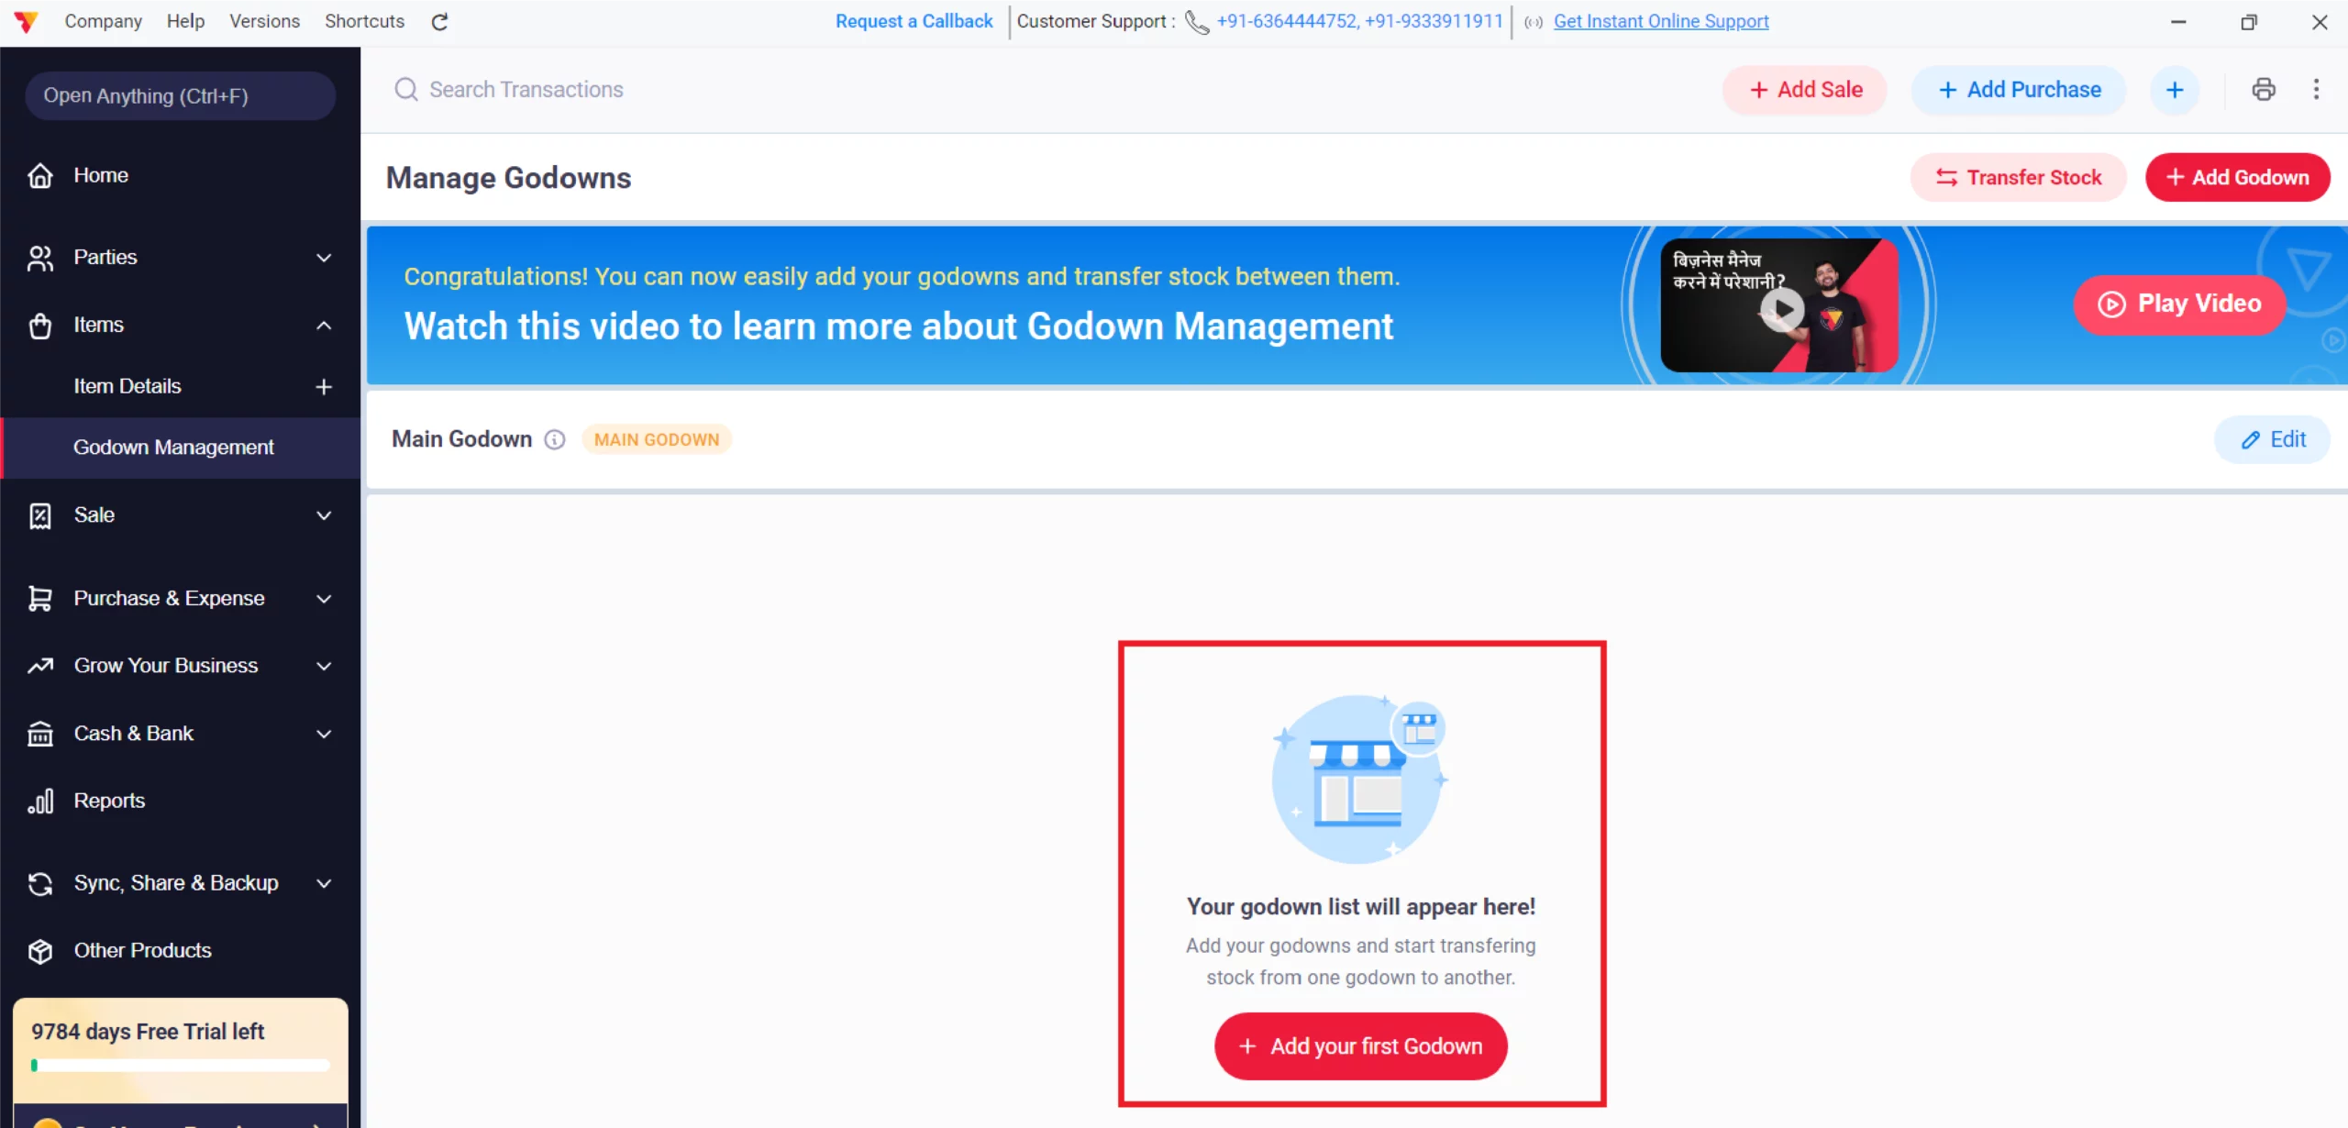Play the Godown Management video thumbnail
This screenshot has height=1128, width=2348.
click(x=1782, y=308)
